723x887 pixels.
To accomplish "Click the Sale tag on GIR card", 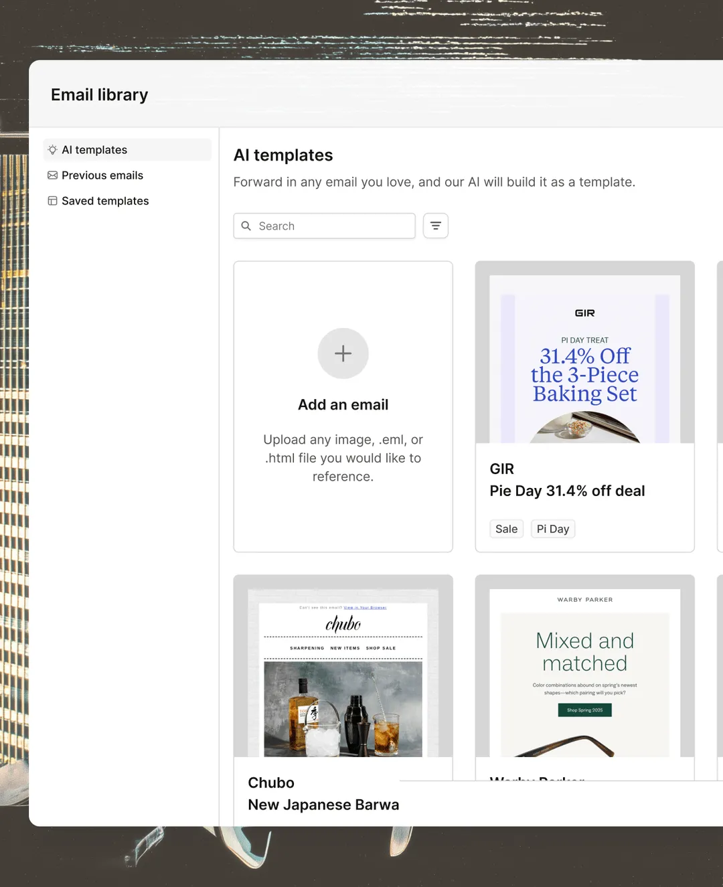I will click(506, 529).
